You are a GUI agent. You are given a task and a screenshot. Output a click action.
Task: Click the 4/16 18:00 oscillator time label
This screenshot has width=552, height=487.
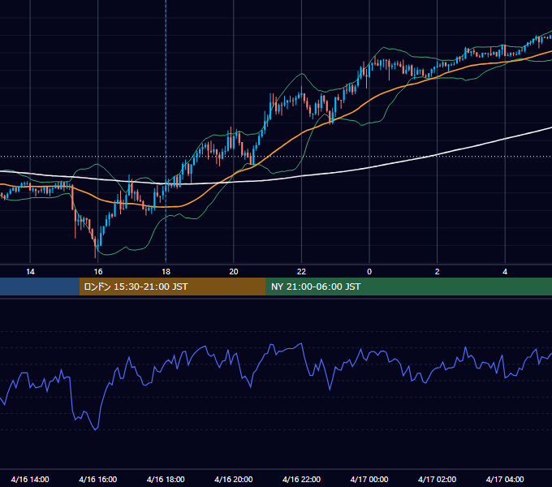(166, 479)
